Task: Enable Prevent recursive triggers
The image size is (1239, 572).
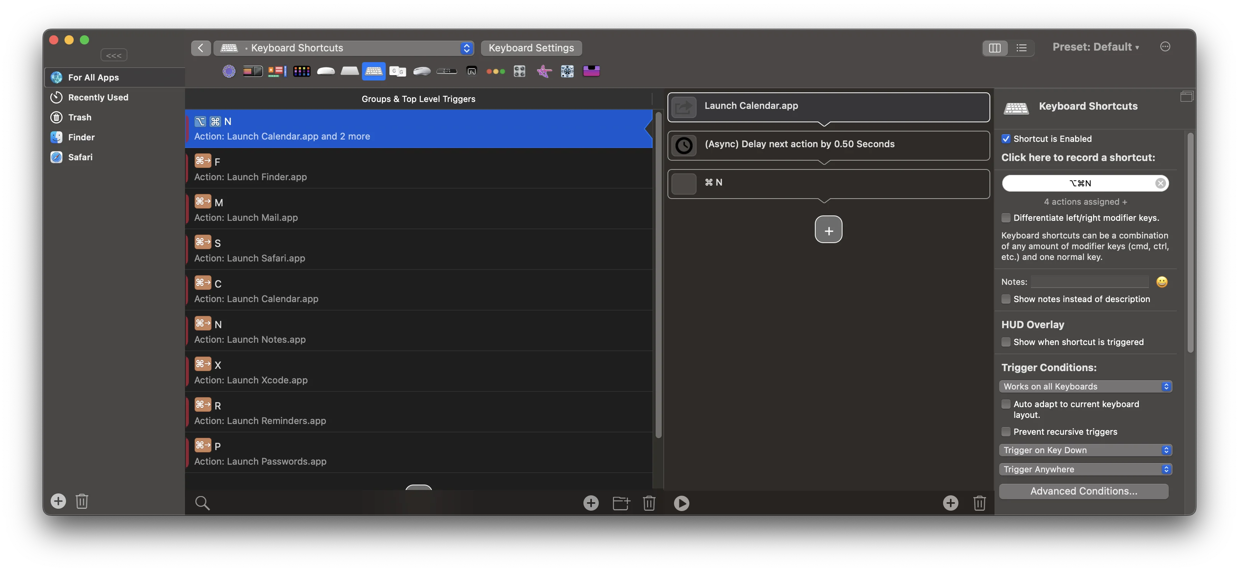Action: tap(1006, 432)
